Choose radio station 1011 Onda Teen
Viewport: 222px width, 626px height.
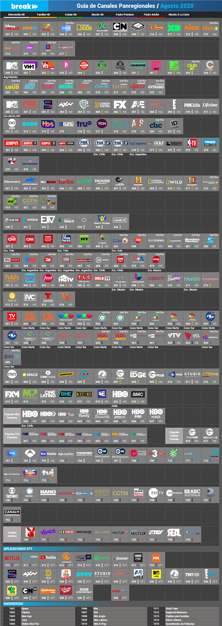click(x=183, y=609)
